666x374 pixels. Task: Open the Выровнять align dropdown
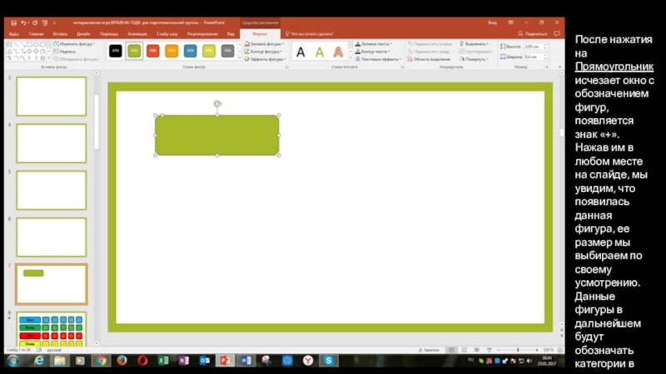coord(474,44)
